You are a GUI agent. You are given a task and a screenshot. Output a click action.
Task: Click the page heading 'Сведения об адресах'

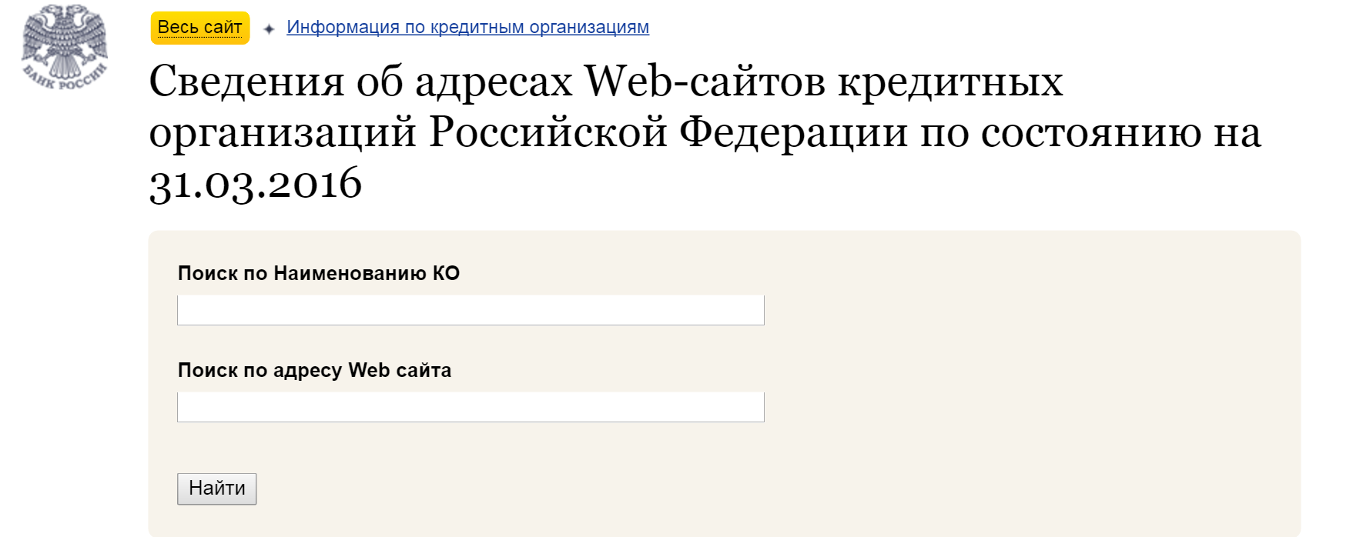click(360, 81)
